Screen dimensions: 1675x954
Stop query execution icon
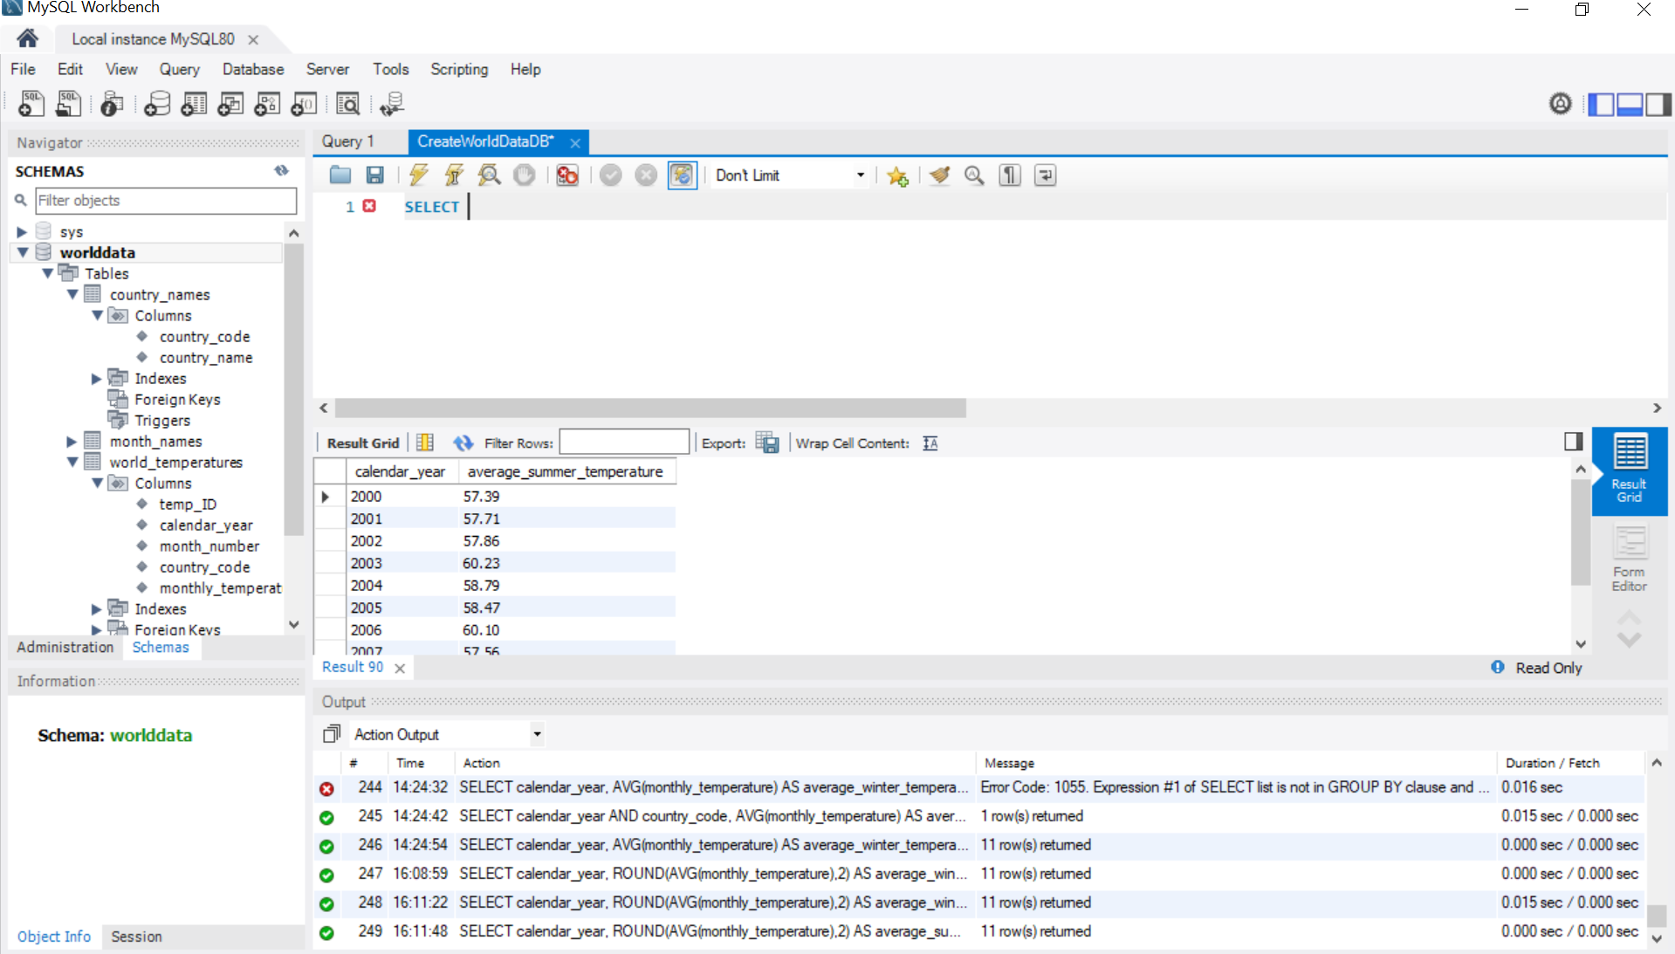524,175
